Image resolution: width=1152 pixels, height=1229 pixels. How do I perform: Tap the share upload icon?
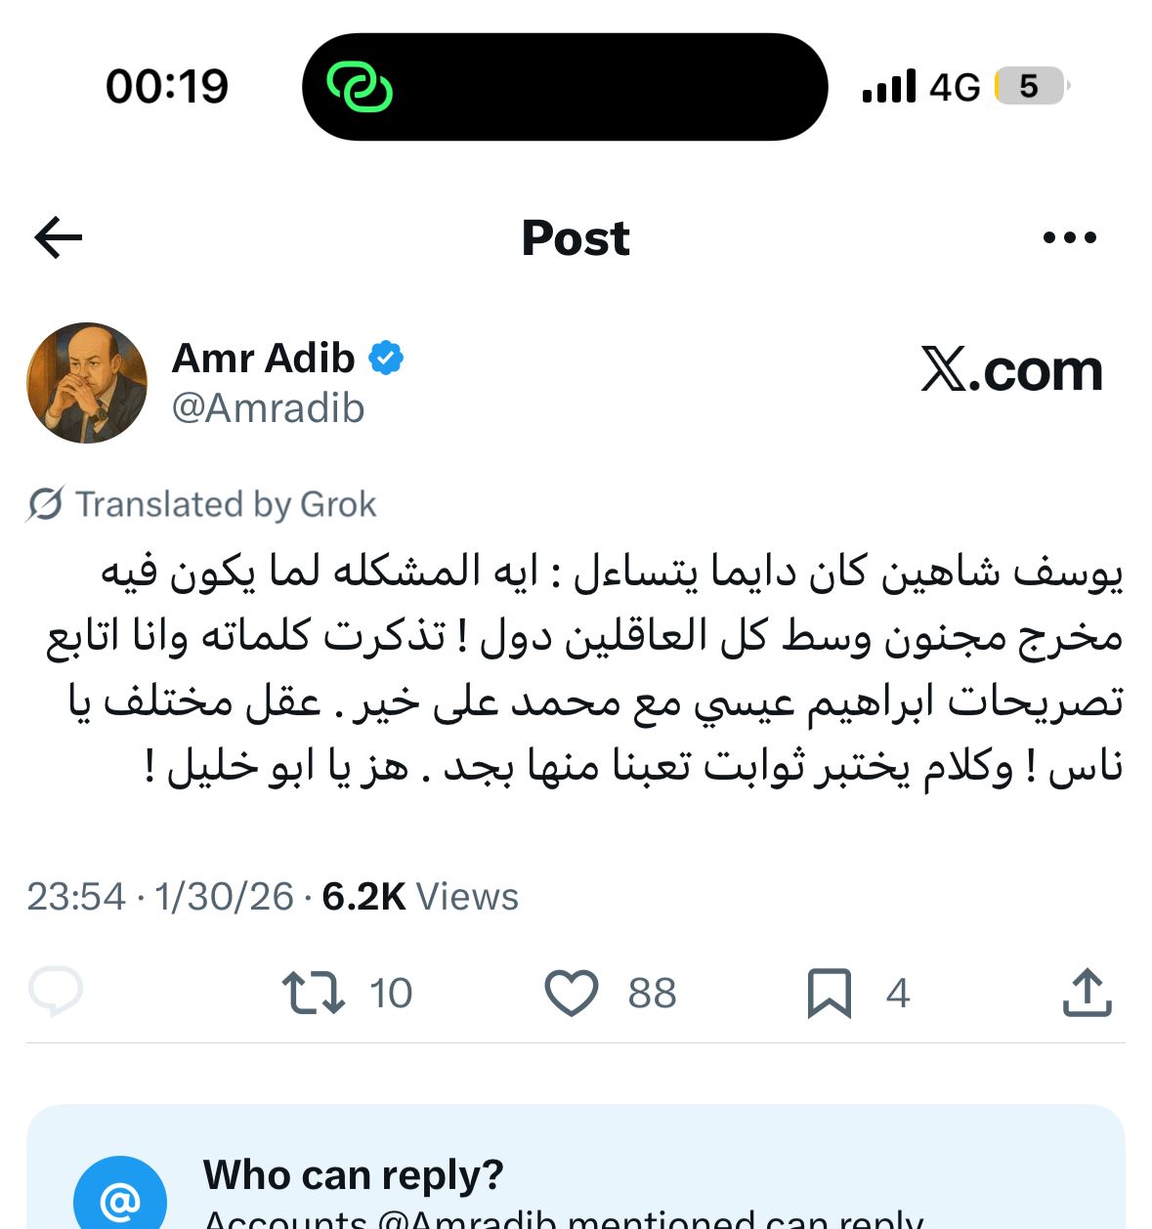coord(1087,993)
